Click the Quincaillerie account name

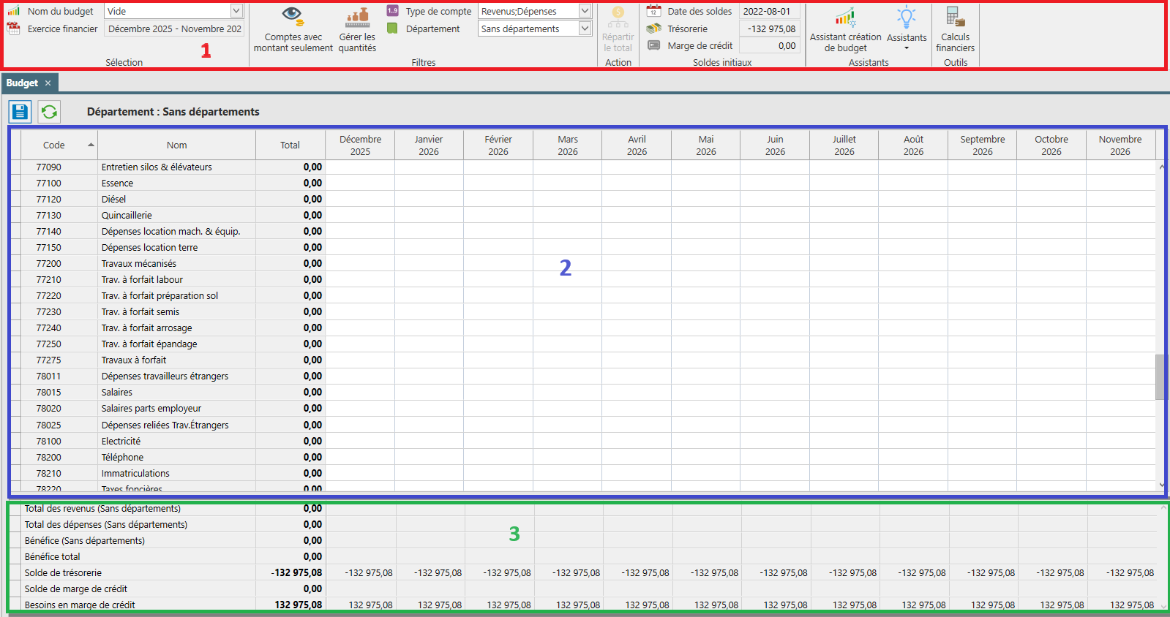pyautogui.click(x=127, y=215)
